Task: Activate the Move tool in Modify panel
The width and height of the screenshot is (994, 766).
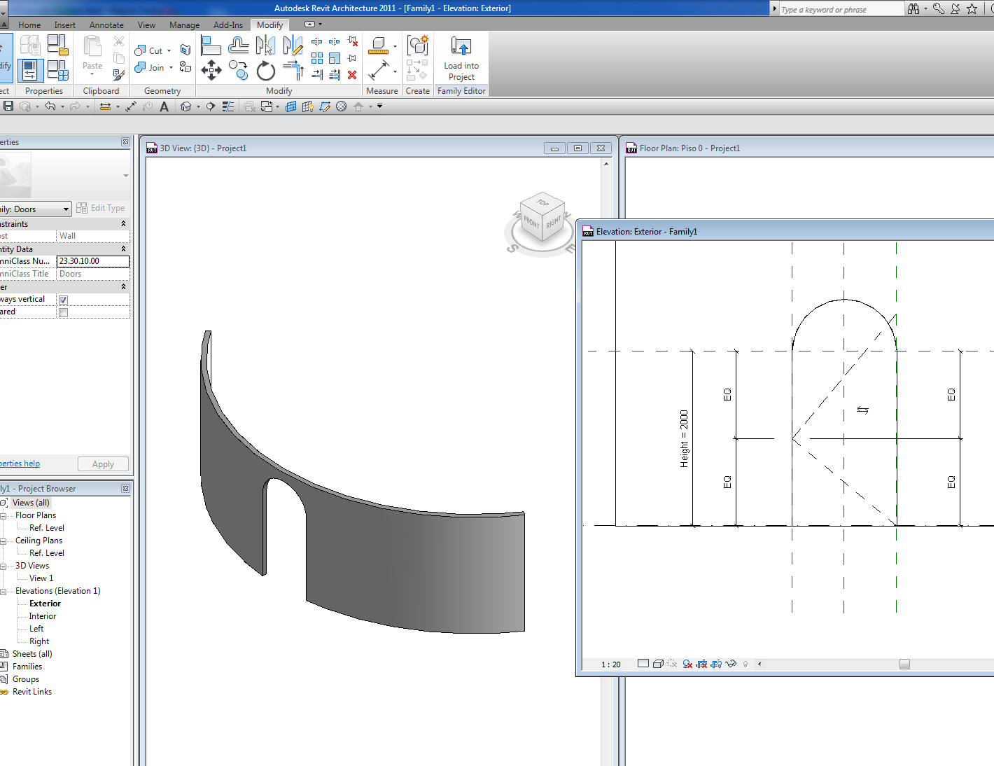Action: point(211,70)
